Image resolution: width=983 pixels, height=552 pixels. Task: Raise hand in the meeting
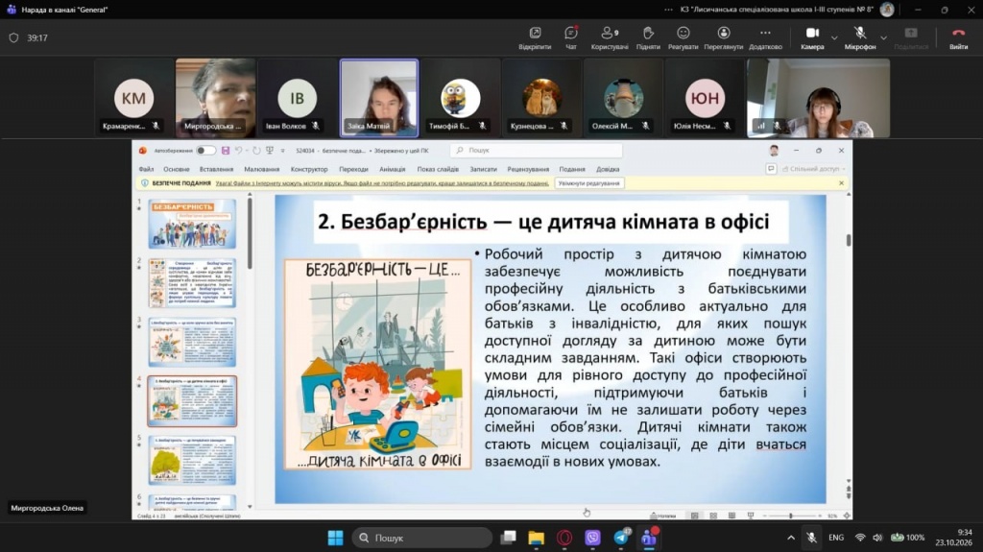click(x=648, y=37)
